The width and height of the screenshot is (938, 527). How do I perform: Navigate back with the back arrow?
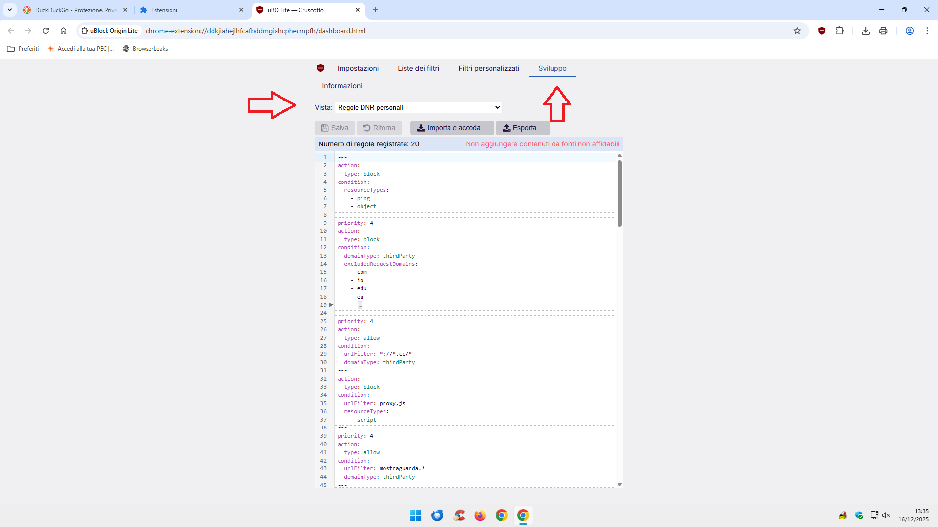tap(11, 31)
